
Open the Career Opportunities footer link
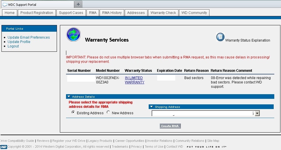(x=130, y=141)
